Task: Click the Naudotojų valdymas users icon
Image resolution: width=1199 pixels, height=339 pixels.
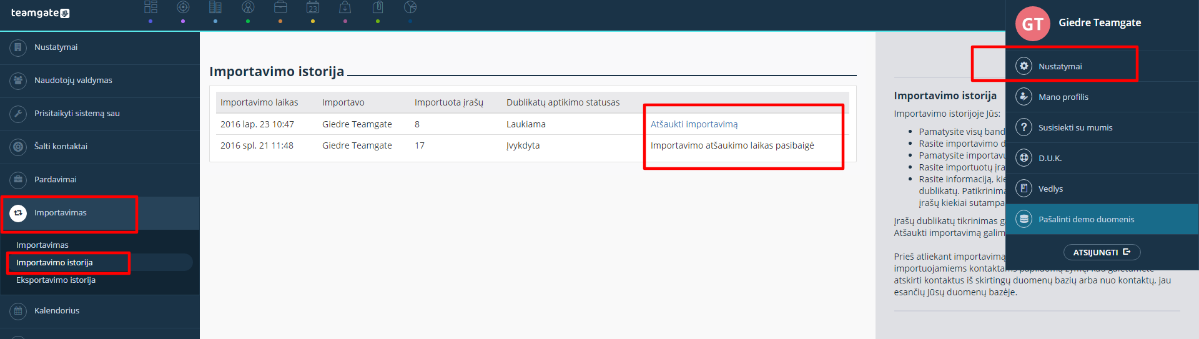Action: 18,81
